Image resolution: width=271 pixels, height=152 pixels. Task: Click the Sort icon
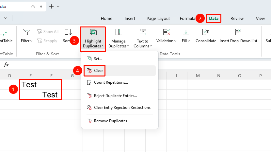[x=68, y=32]
